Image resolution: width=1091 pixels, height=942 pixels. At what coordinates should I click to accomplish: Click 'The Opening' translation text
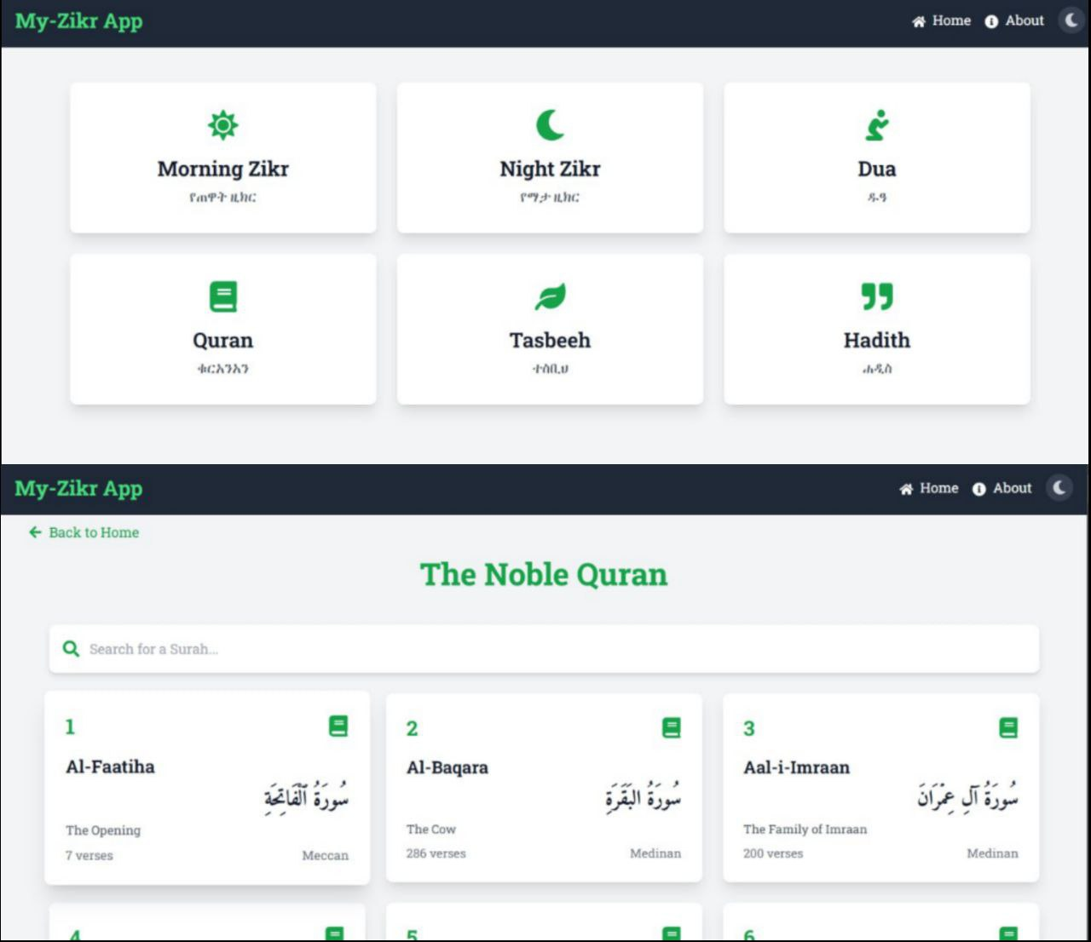point(103,830)
